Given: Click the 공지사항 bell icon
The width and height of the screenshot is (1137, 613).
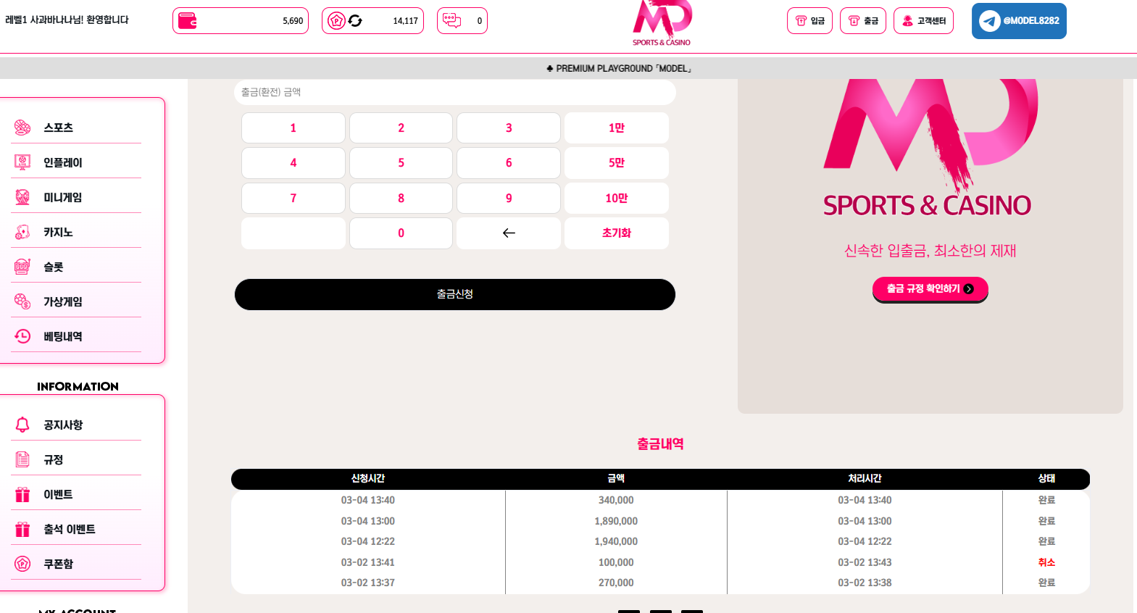Looking at the screenshot, I should (22, 425).
